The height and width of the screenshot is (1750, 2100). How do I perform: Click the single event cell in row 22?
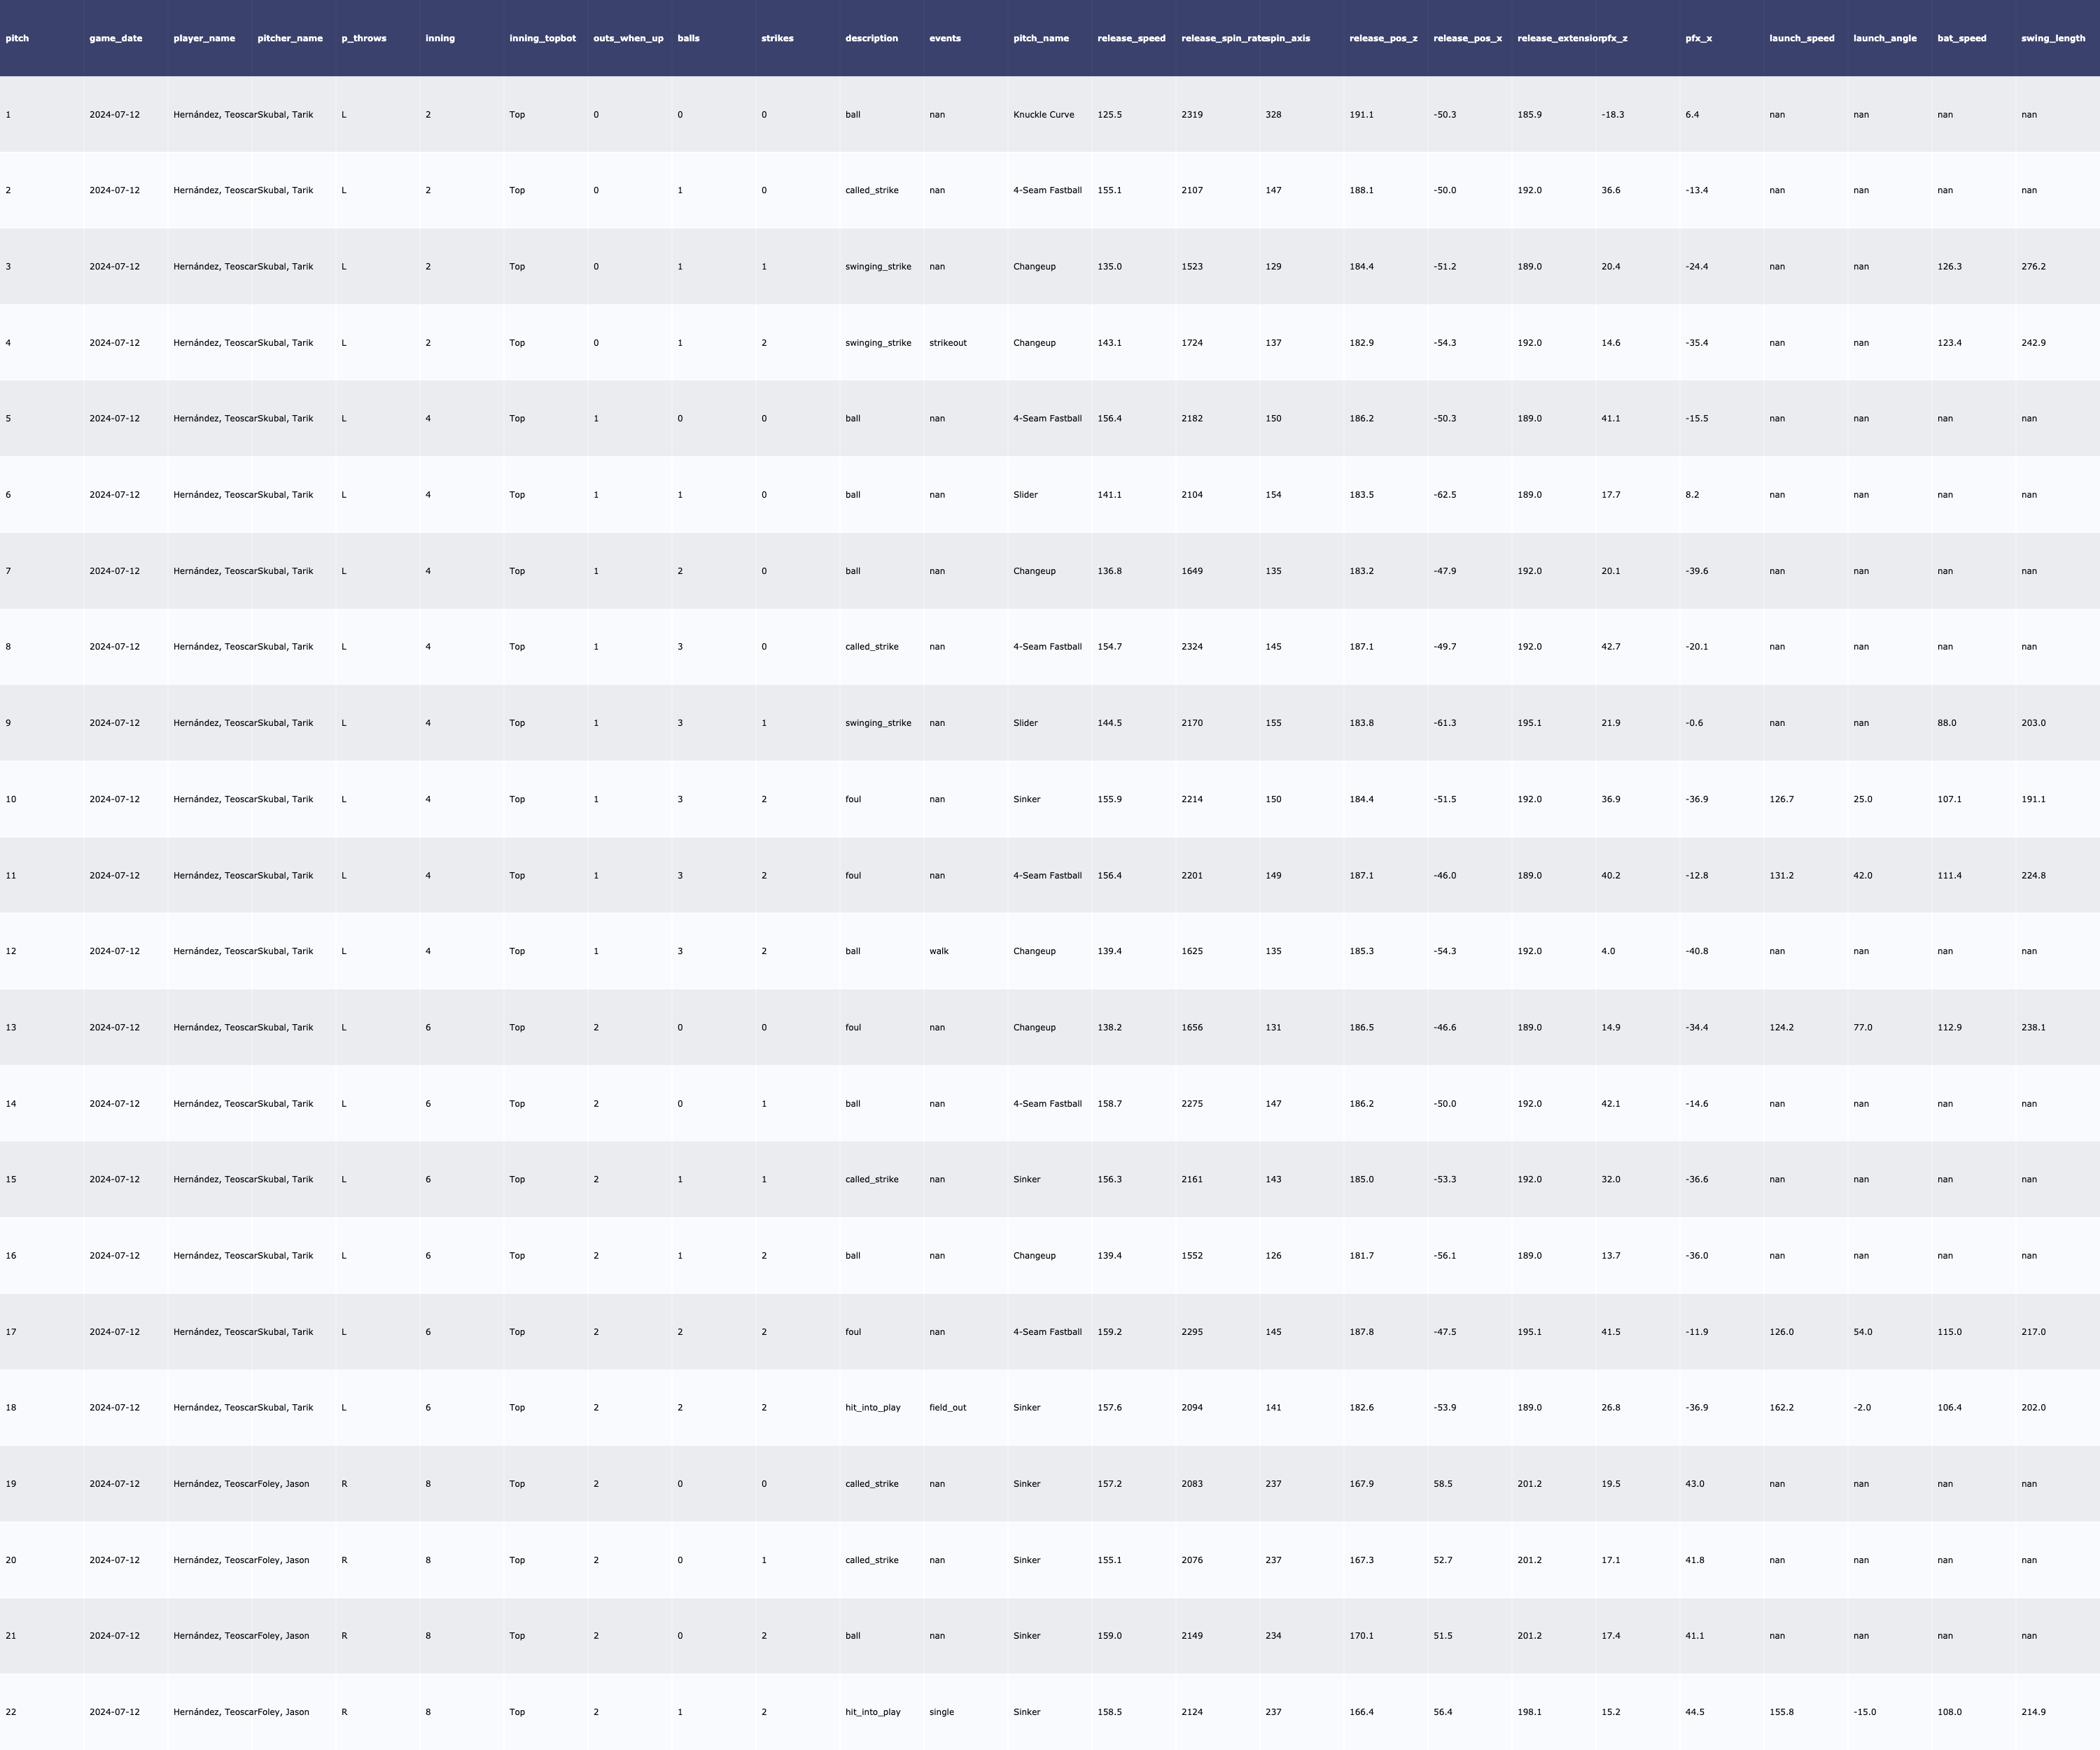tap(941, 1712)
